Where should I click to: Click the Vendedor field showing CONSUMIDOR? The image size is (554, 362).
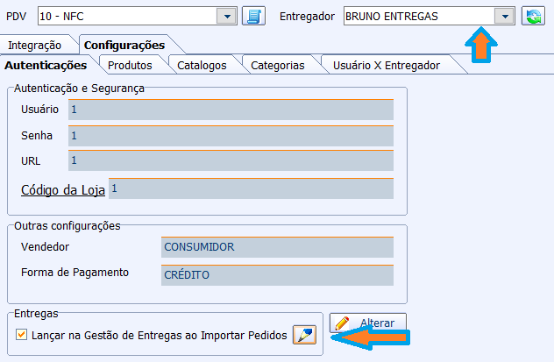278,247
